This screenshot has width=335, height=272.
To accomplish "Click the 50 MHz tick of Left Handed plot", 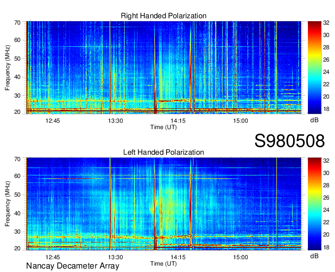I will [18, 195].
